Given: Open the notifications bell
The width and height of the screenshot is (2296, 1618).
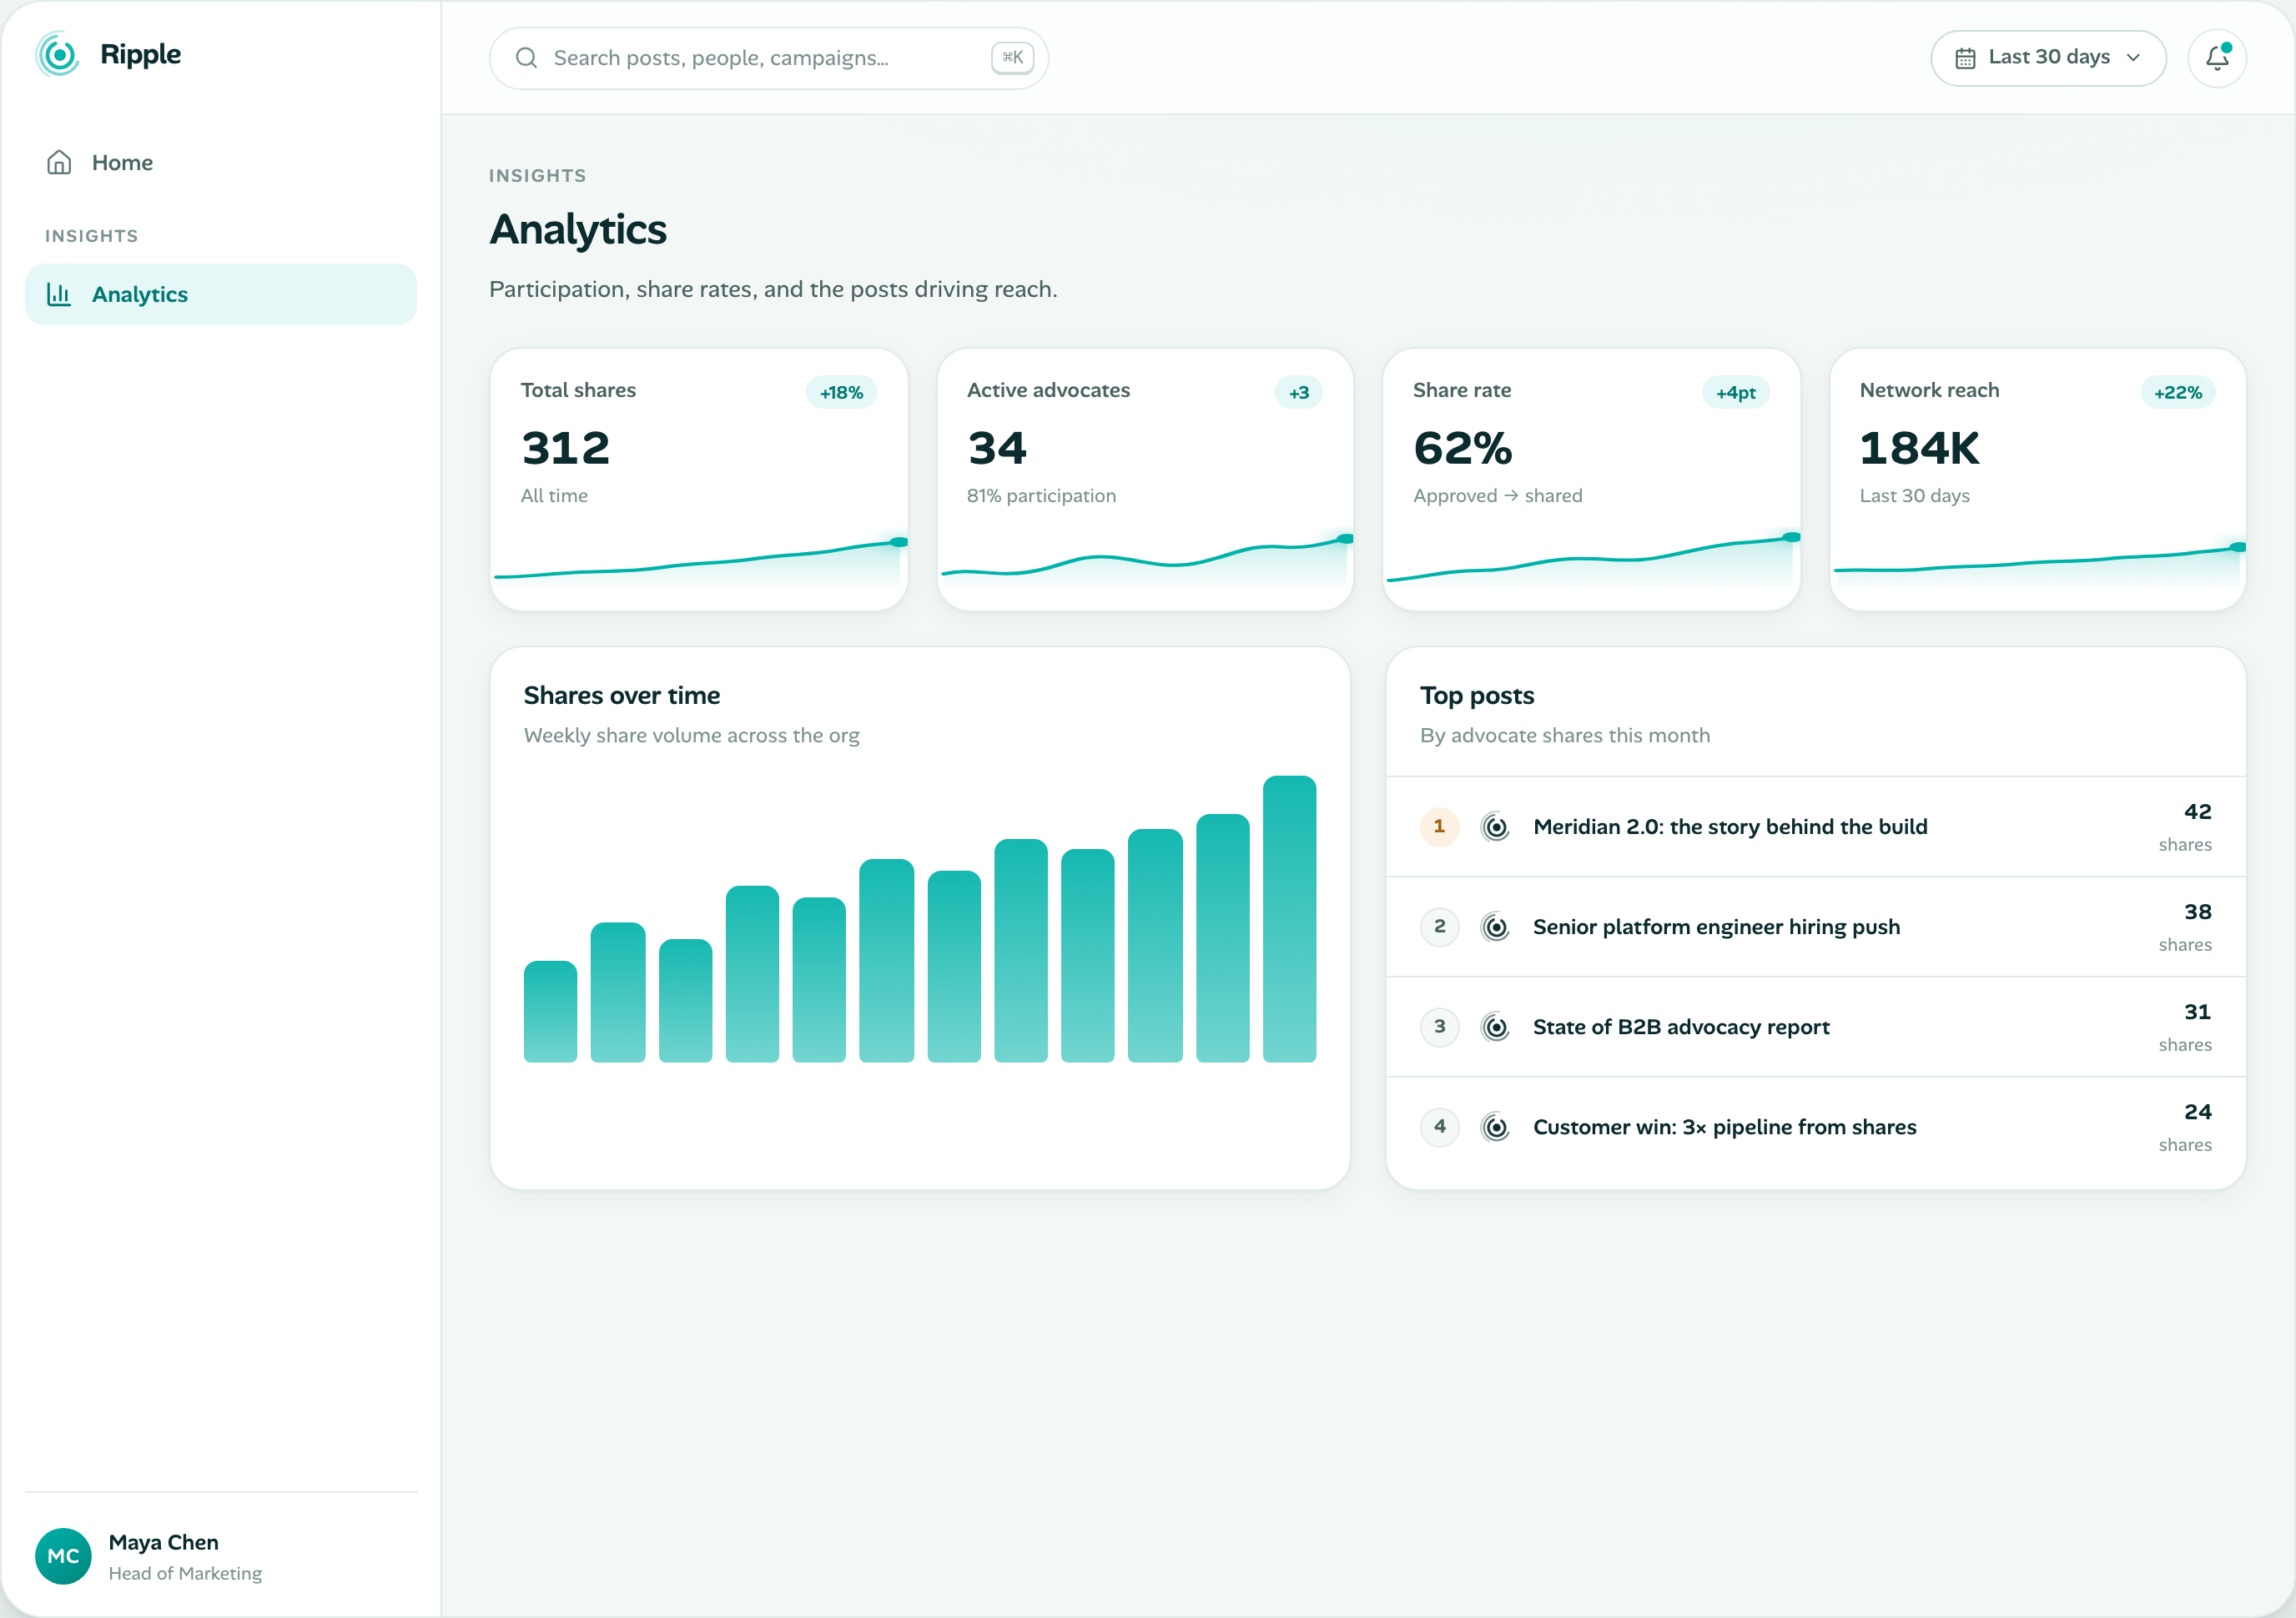Looking at the screenshot, I should click(2217, 58).
